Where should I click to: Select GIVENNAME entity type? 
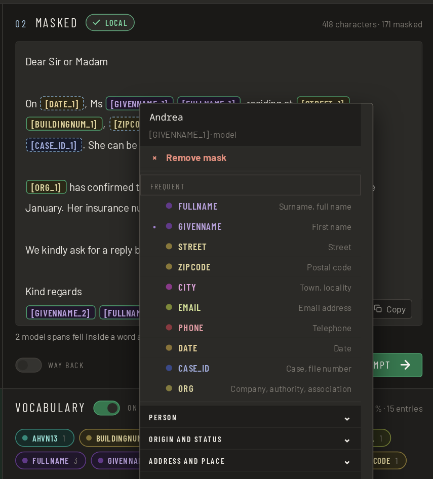(250, 227)
